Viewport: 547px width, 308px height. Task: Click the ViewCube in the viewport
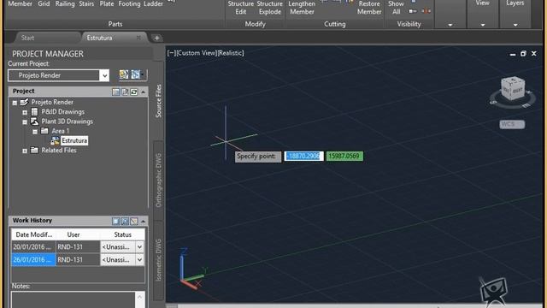pyautogui.click(x=513, y=89)
